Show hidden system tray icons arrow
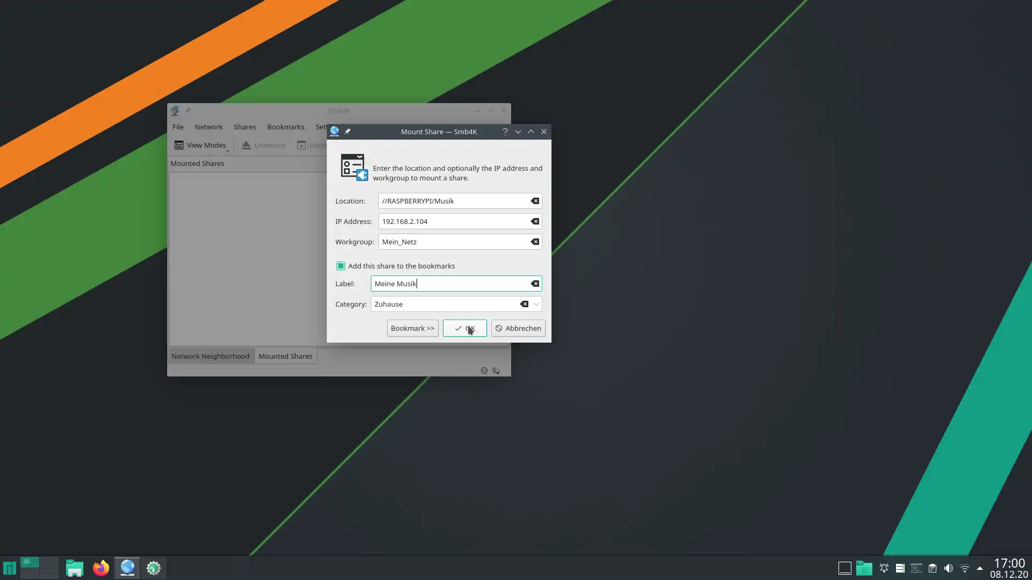Screen dimensions: 1032x580 coord(980,568)
